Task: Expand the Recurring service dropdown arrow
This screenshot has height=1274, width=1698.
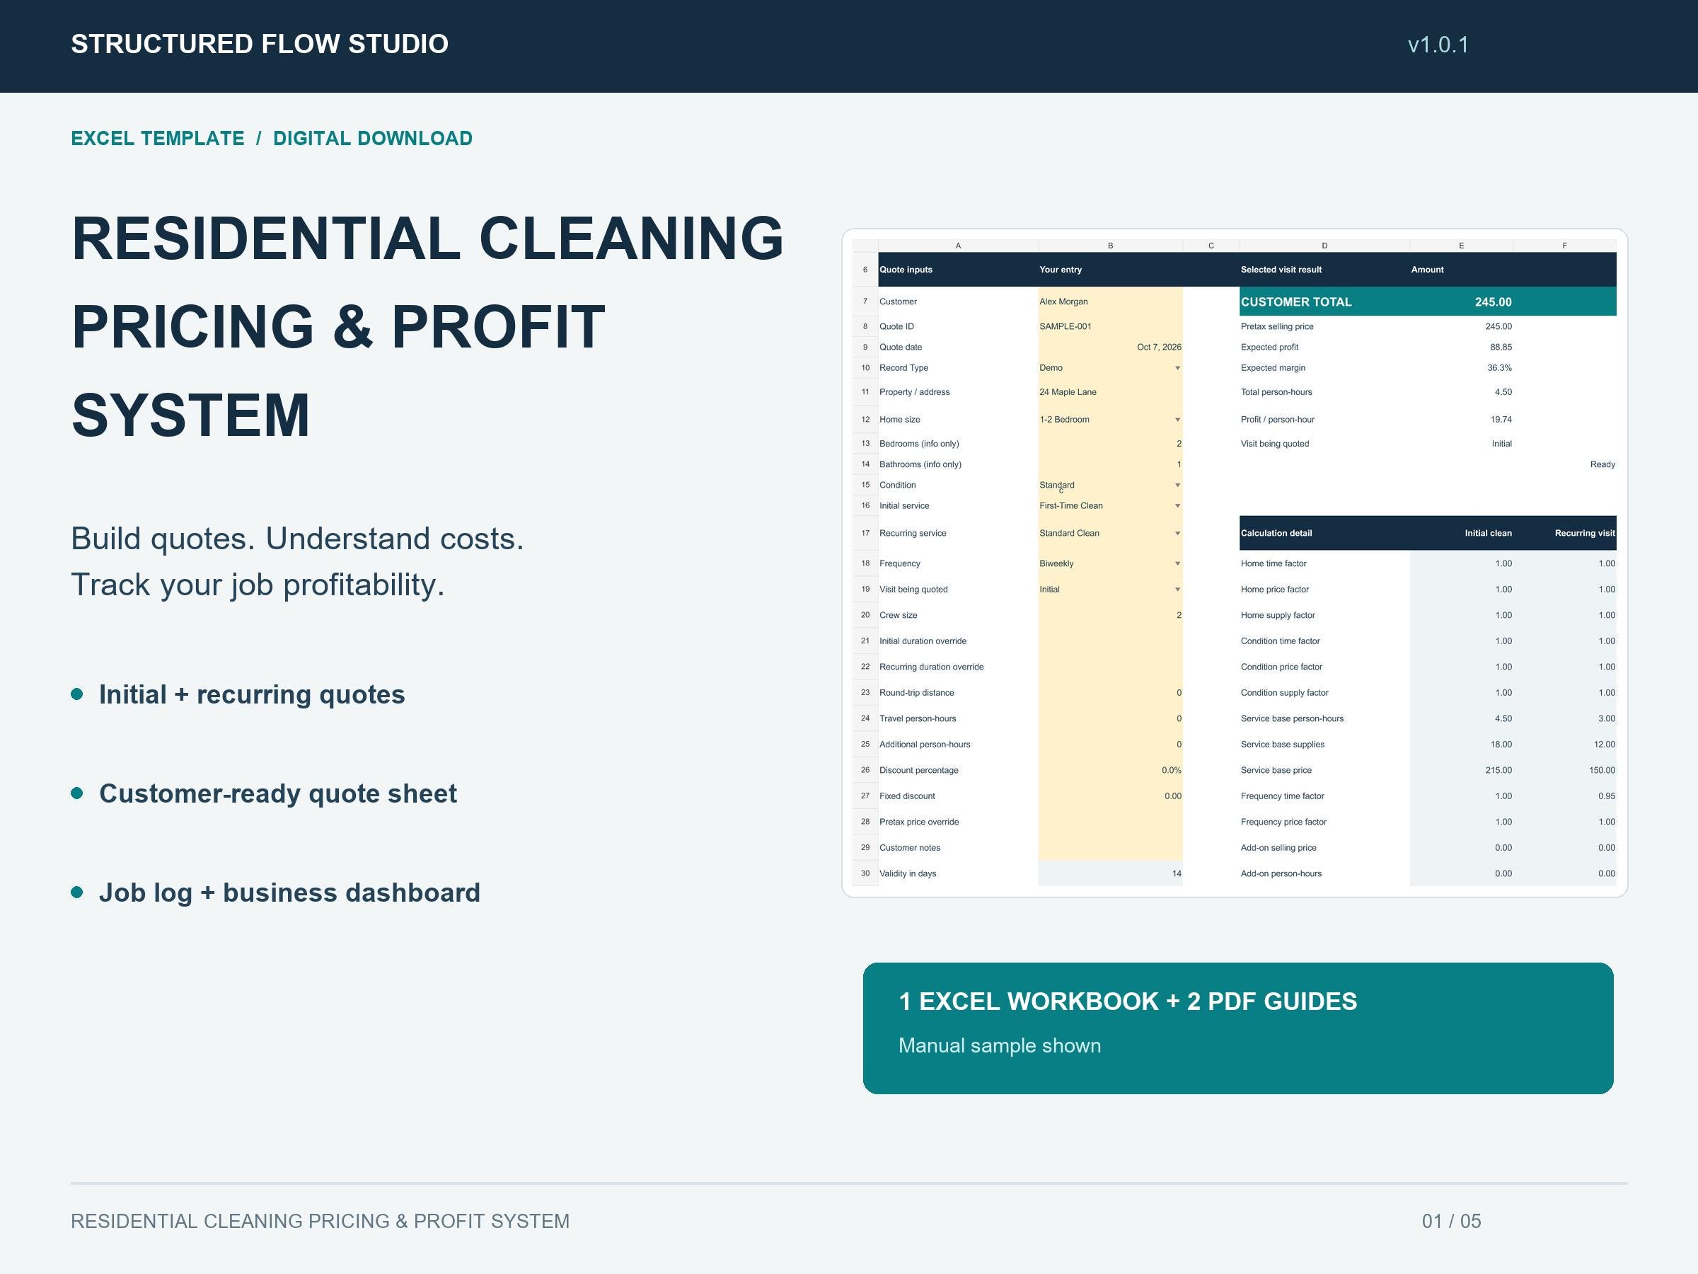Action: tap(1177, 534)
